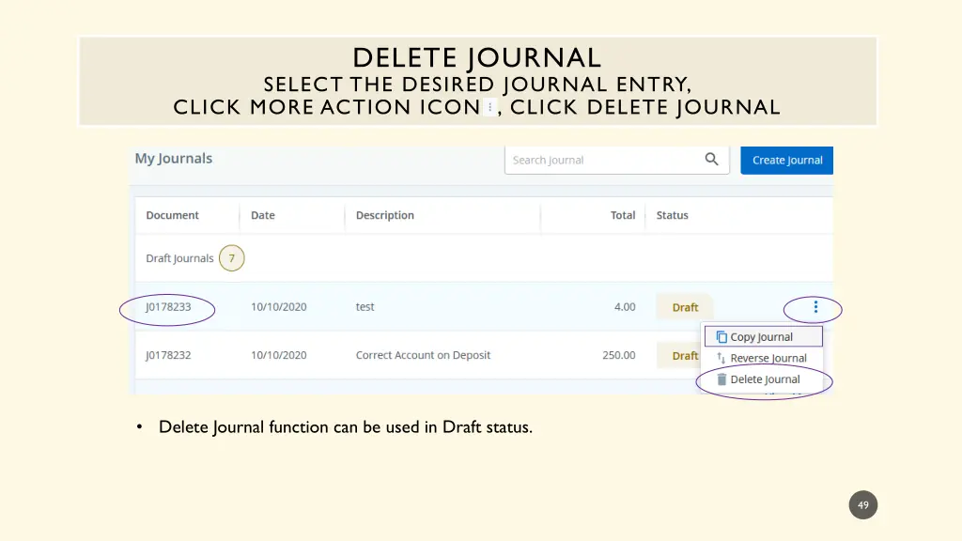Click the Create Journal button
962x541 pixels.
pyautogui.click(x=786, y=160)
